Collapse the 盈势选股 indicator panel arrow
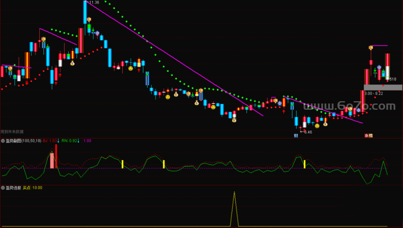Viewport: 403px width, 228px height. tap(3, 188)
